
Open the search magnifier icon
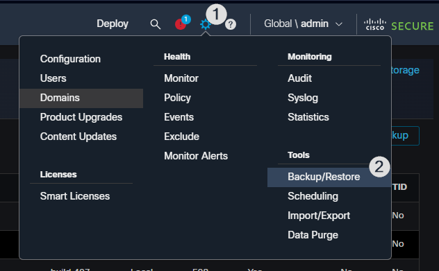point(155,24)
